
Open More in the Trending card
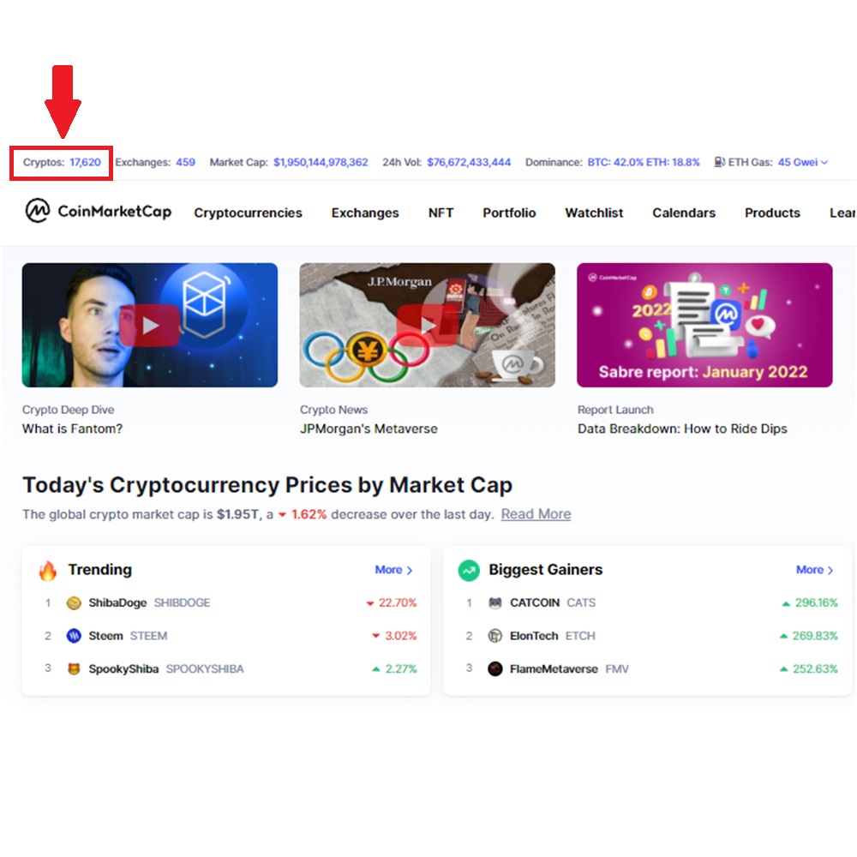pyautogui.click(x=393, y=570)
